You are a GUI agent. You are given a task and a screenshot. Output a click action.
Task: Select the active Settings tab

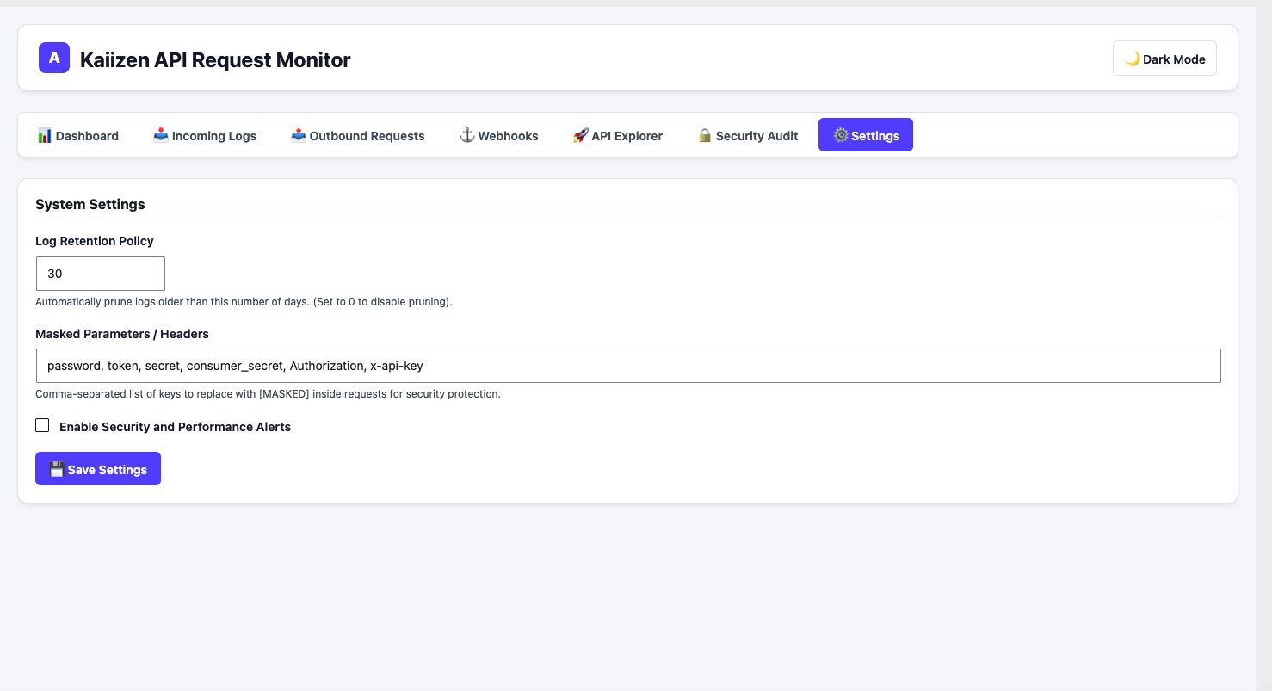(x=866, y=135)
